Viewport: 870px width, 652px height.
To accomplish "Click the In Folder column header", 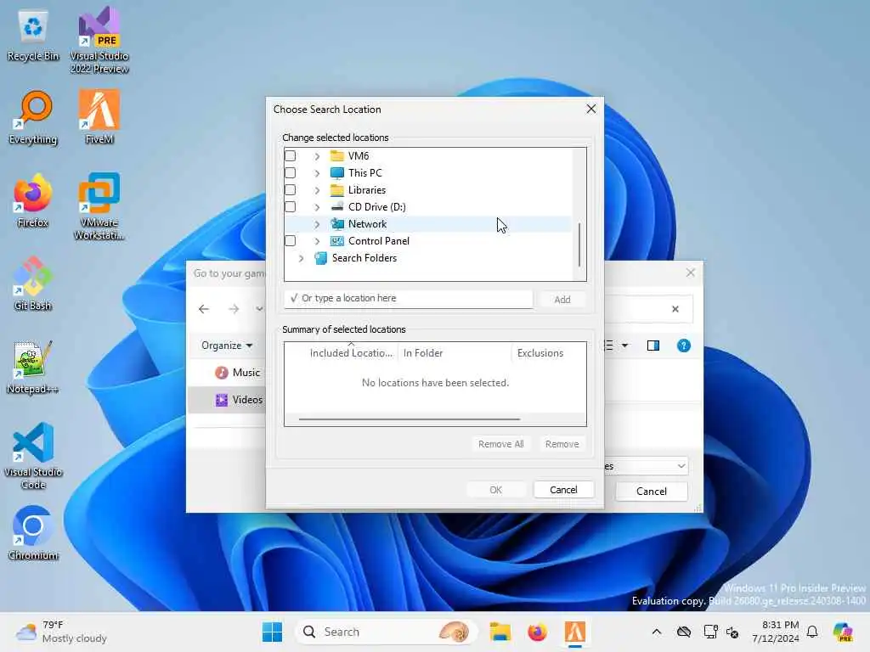I will click(x=454, y=353).
